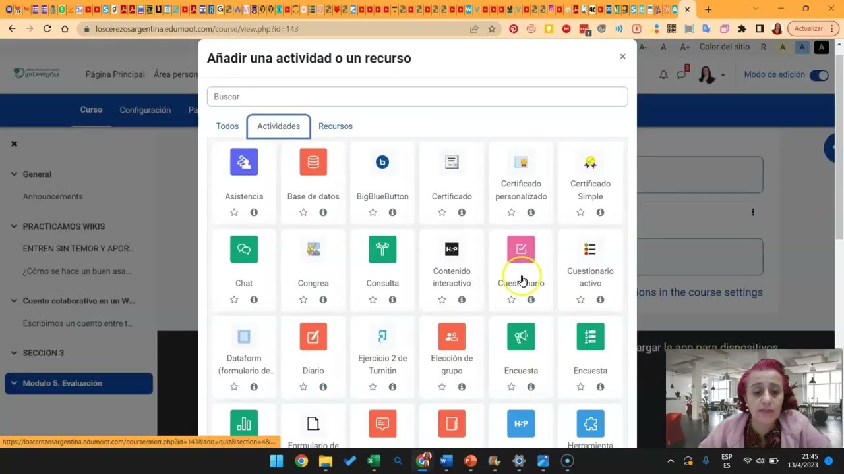The width and height of the screenshot is (844, 474).
Task: Open Word from the taskbar
Action: pyautogui.click(x=446, y=461)
